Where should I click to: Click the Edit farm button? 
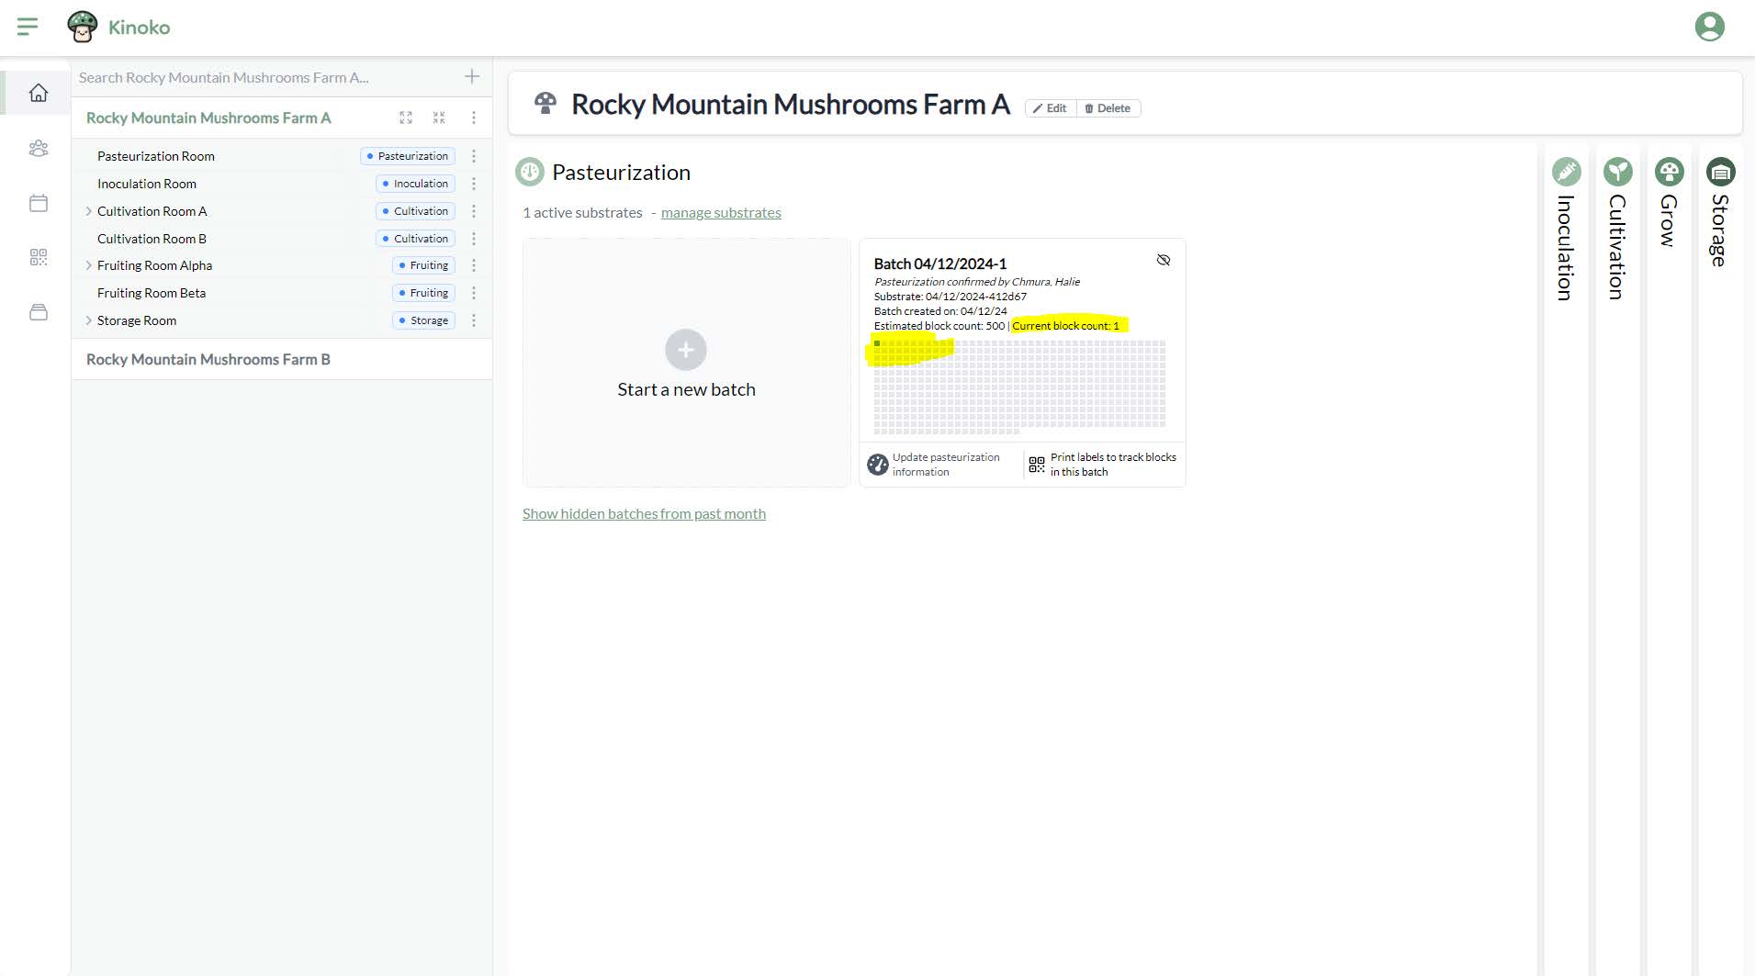coord(1050,108)
